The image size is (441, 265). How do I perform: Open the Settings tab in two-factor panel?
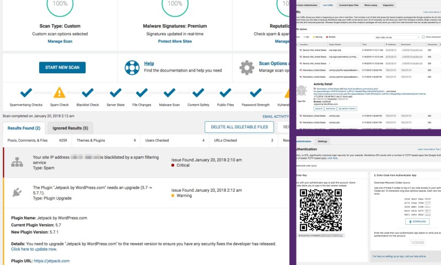pos(322,142)
